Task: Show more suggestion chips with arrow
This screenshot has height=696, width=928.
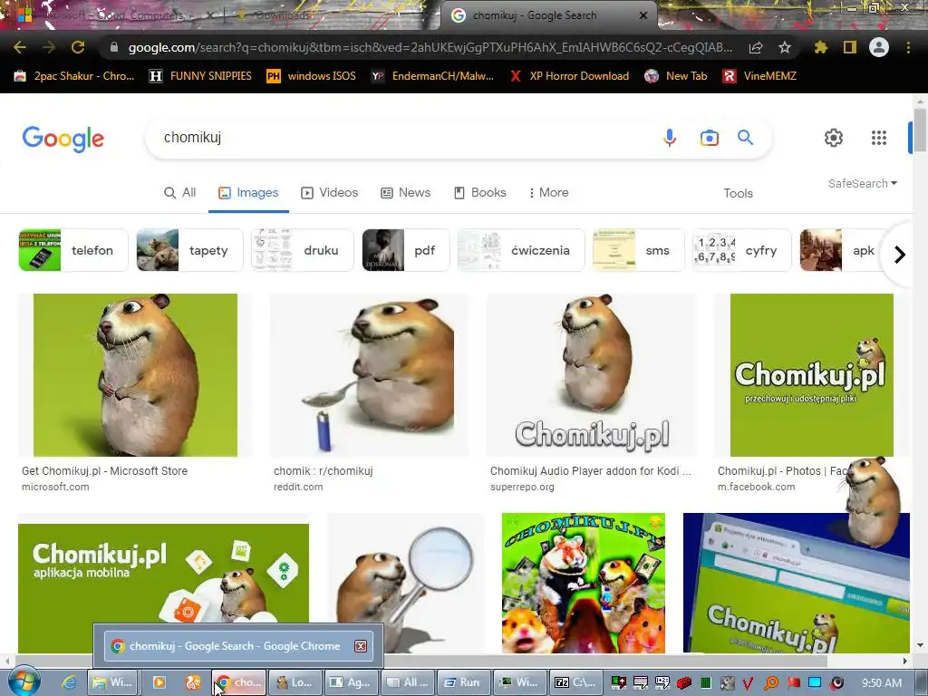Action: pyautogui.click(x=900, y=255)
